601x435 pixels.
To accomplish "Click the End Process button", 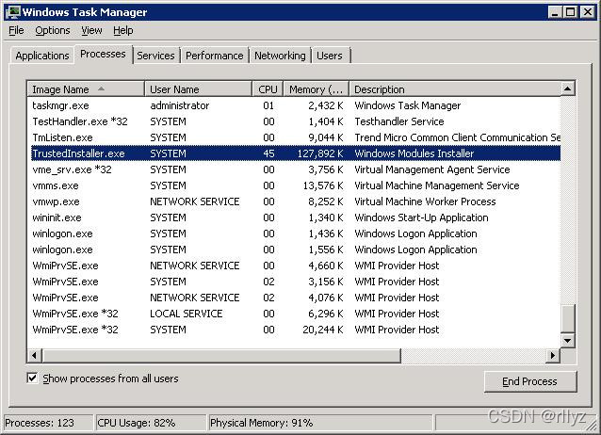I will 530,381.
